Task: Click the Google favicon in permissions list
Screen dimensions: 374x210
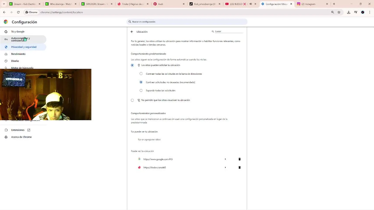Action: point(139,159)
